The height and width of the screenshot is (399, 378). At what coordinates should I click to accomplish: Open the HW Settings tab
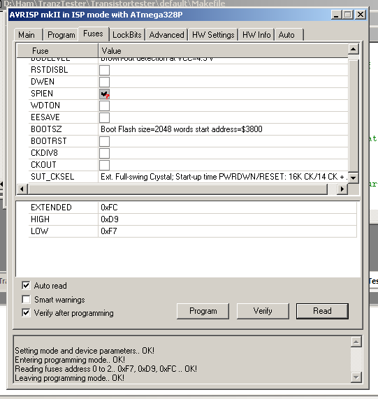coord(213,35)
